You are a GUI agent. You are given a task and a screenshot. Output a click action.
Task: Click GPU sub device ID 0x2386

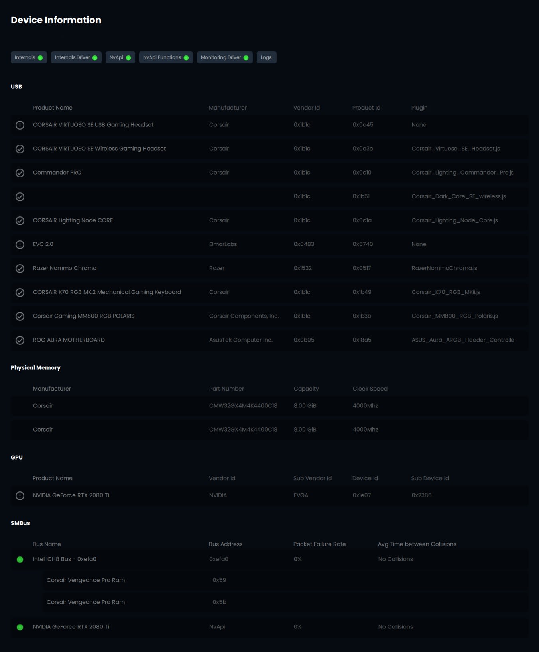click(x=421, y=495)
